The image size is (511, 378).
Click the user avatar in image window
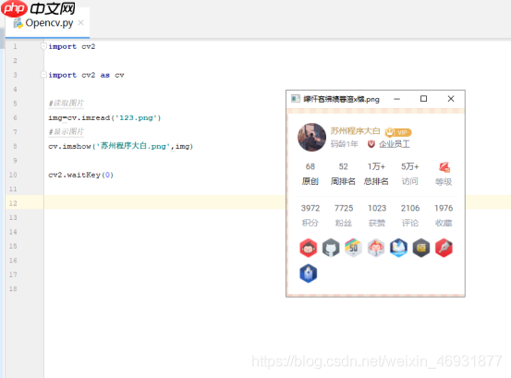click(x=311, y=137)
